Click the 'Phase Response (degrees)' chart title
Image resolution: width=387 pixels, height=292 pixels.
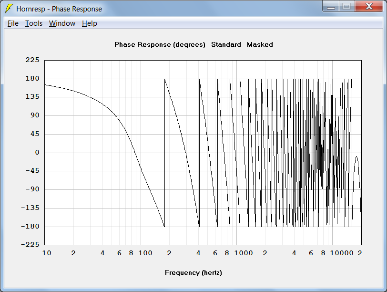coord(160,45)
